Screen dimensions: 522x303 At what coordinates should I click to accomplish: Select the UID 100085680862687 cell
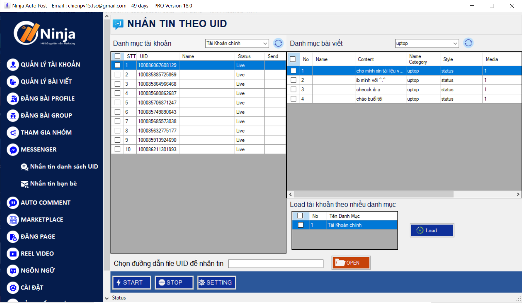158,93
